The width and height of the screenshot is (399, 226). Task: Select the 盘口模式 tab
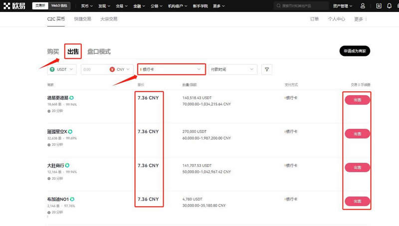point(99,51)
